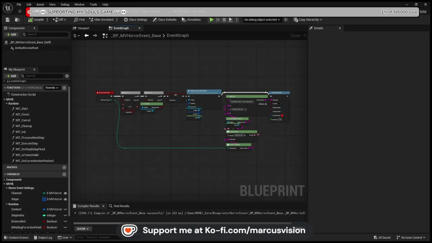The image size is (432, 243).
Task: Add a new component
Action: point(11,34)
